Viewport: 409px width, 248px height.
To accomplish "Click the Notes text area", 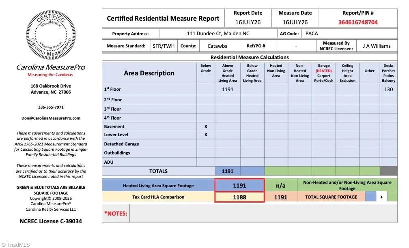I will (x=263, y=213).
